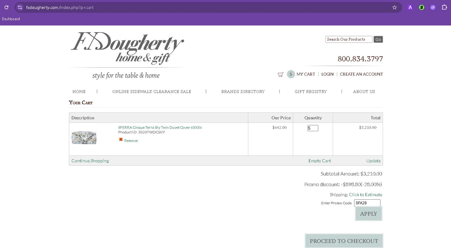Open the Brands Directory menu
The width and height of the screenshot is (451, 248).
243,92
